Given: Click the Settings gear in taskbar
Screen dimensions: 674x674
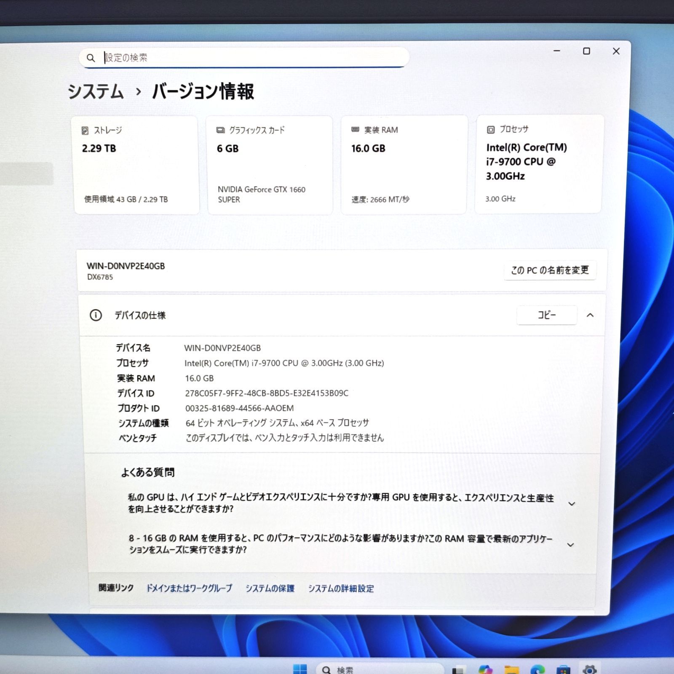Looking at the screenshot, I should [x=589, y=669].
